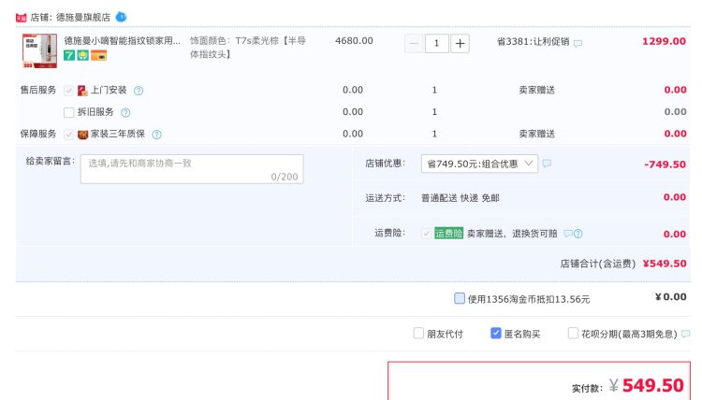Toggle the 上门安装 checkbox
702x400 pixels.
[x=68, y=91]
